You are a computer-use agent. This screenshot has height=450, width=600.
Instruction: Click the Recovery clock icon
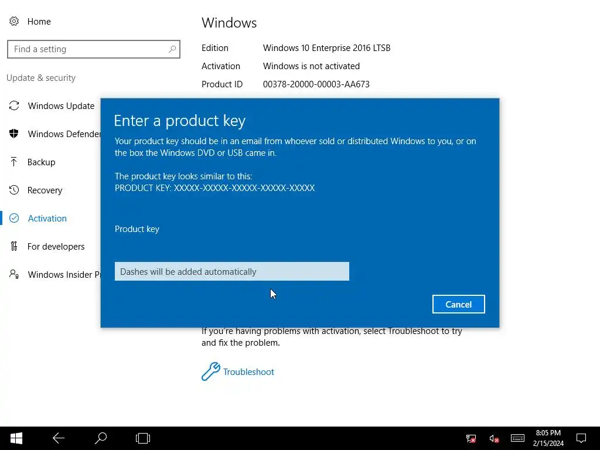[x=14, y=190]
